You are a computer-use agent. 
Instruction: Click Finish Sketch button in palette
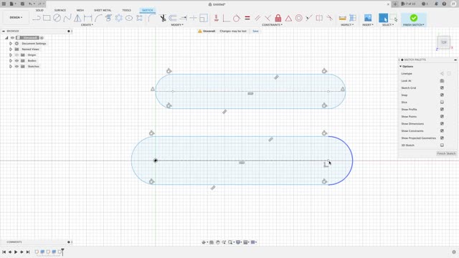click(x=446, y=153)
